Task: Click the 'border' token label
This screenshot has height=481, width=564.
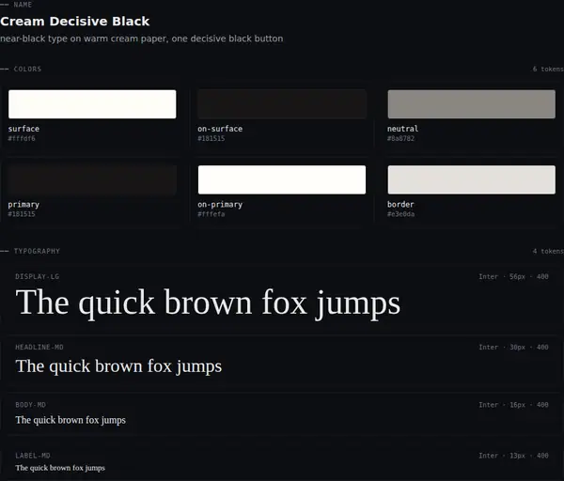Action: pyautogui.click(x=400, y=205)
